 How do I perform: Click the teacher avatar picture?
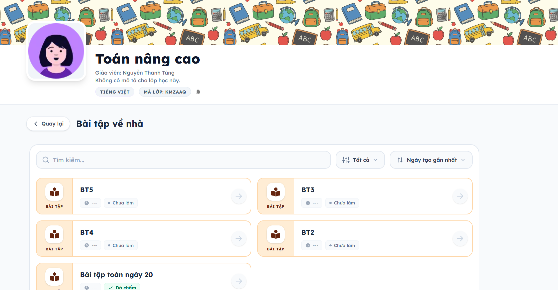coord(56,51)
